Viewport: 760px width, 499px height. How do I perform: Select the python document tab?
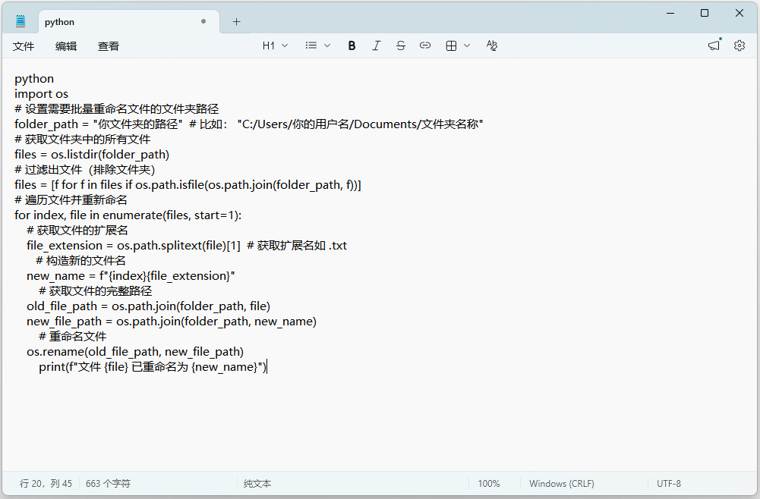tap(129, 22)
